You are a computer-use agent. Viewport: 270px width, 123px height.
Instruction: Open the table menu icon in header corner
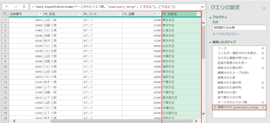[5, 14]
